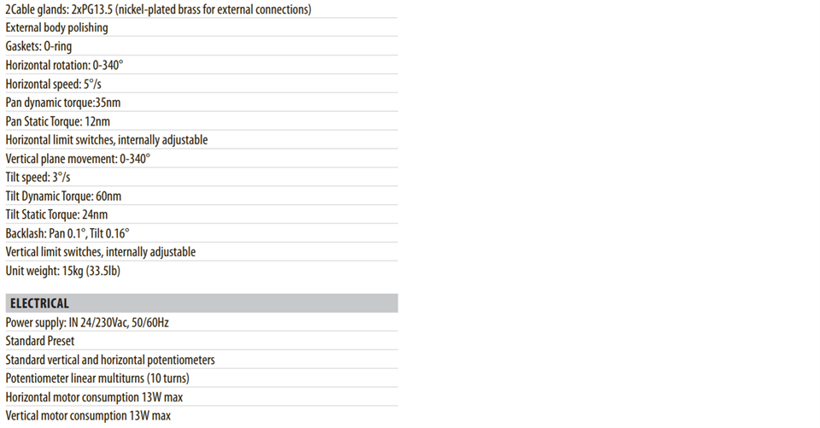The image size is (820, 428).
Task: Click the Tilt speed: 3°/s text
Action: 38,178
